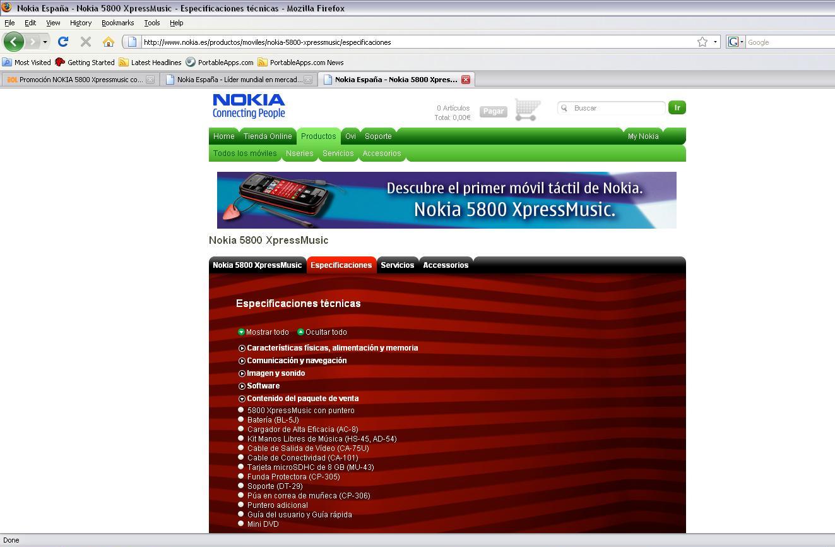This screenshot has width=835, height=547.
Task: Open Ovi in the navigation
Action: point(350,136)
